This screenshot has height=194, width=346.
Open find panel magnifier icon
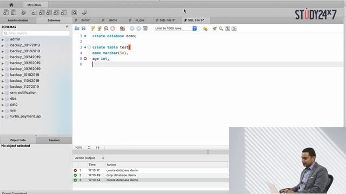[x=221, y=29]
